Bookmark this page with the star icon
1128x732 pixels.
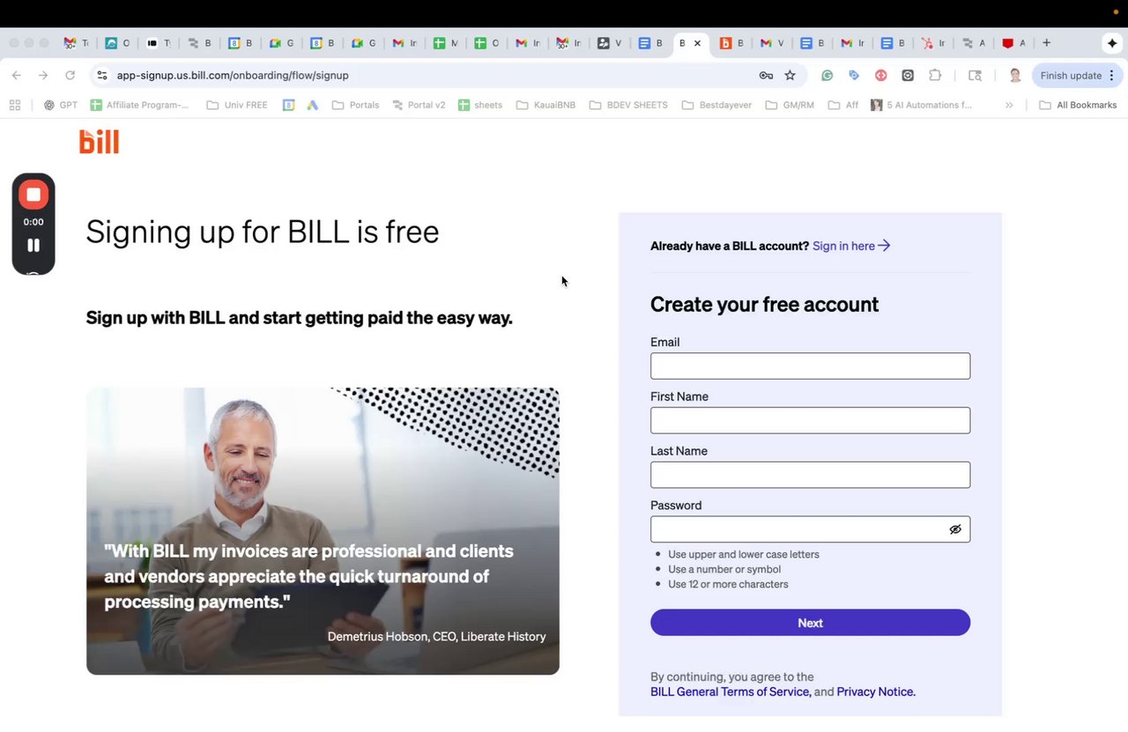pos(790,76)
